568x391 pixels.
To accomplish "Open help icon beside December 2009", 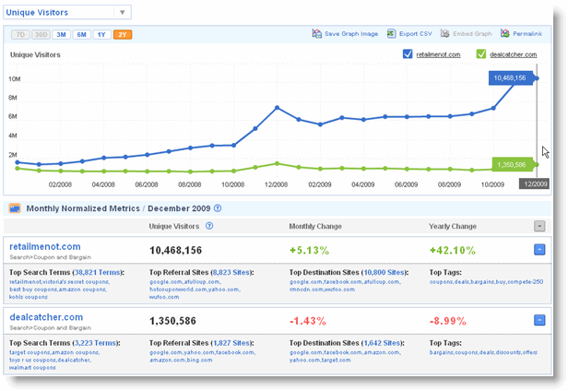I will [218, 208].
